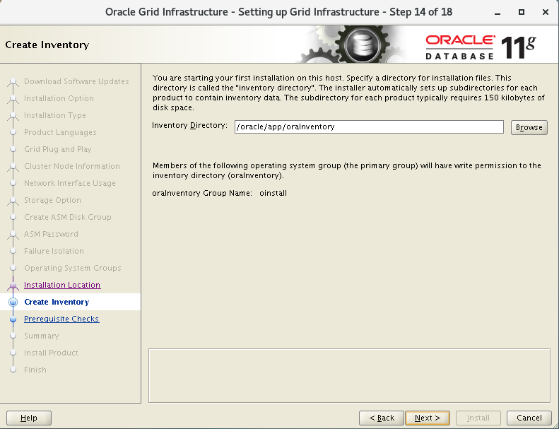This screenshot has height=429, width=559.
Task: Click the 'oraInventory Group Name:' label
Action: click(x=202, y=193)
